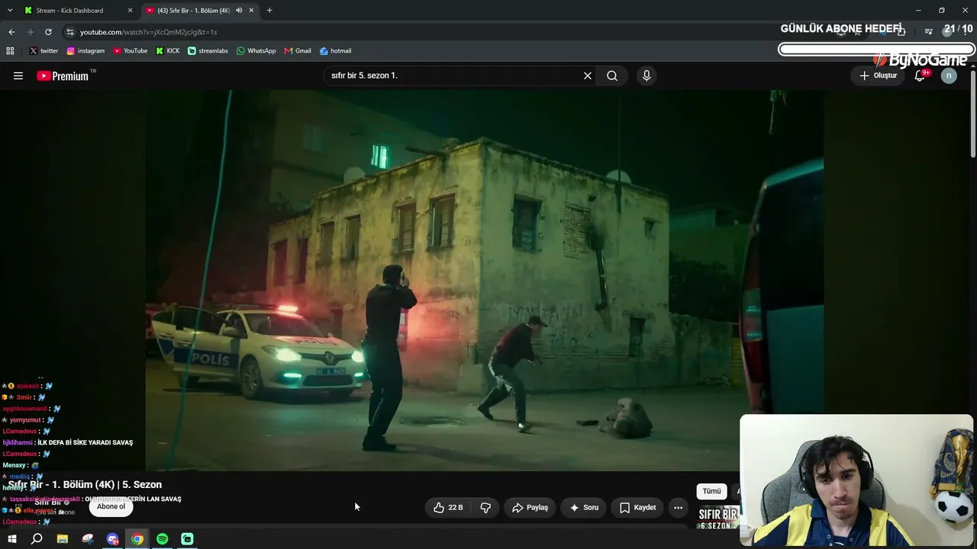Open the hotmail bookmark

click(x=335, y=51)
